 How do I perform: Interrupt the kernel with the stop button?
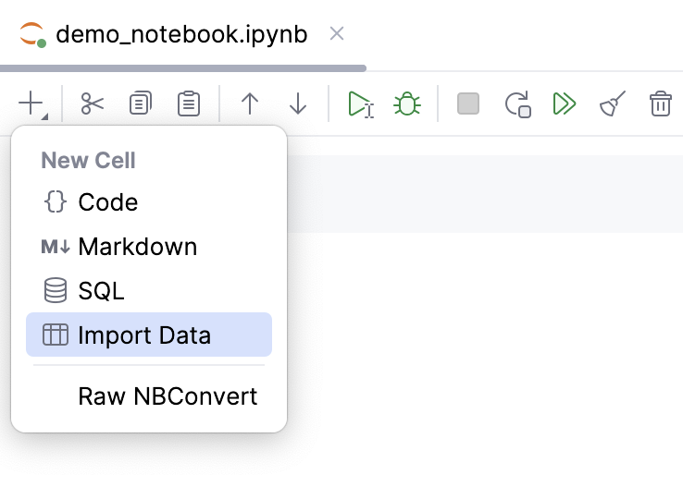coord(468,103)
